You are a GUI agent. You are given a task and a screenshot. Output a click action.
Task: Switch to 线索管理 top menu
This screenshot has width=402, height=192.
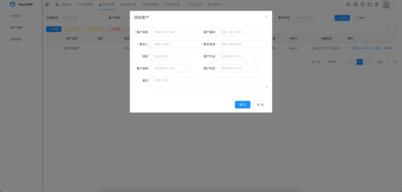(x=84, y=5)
